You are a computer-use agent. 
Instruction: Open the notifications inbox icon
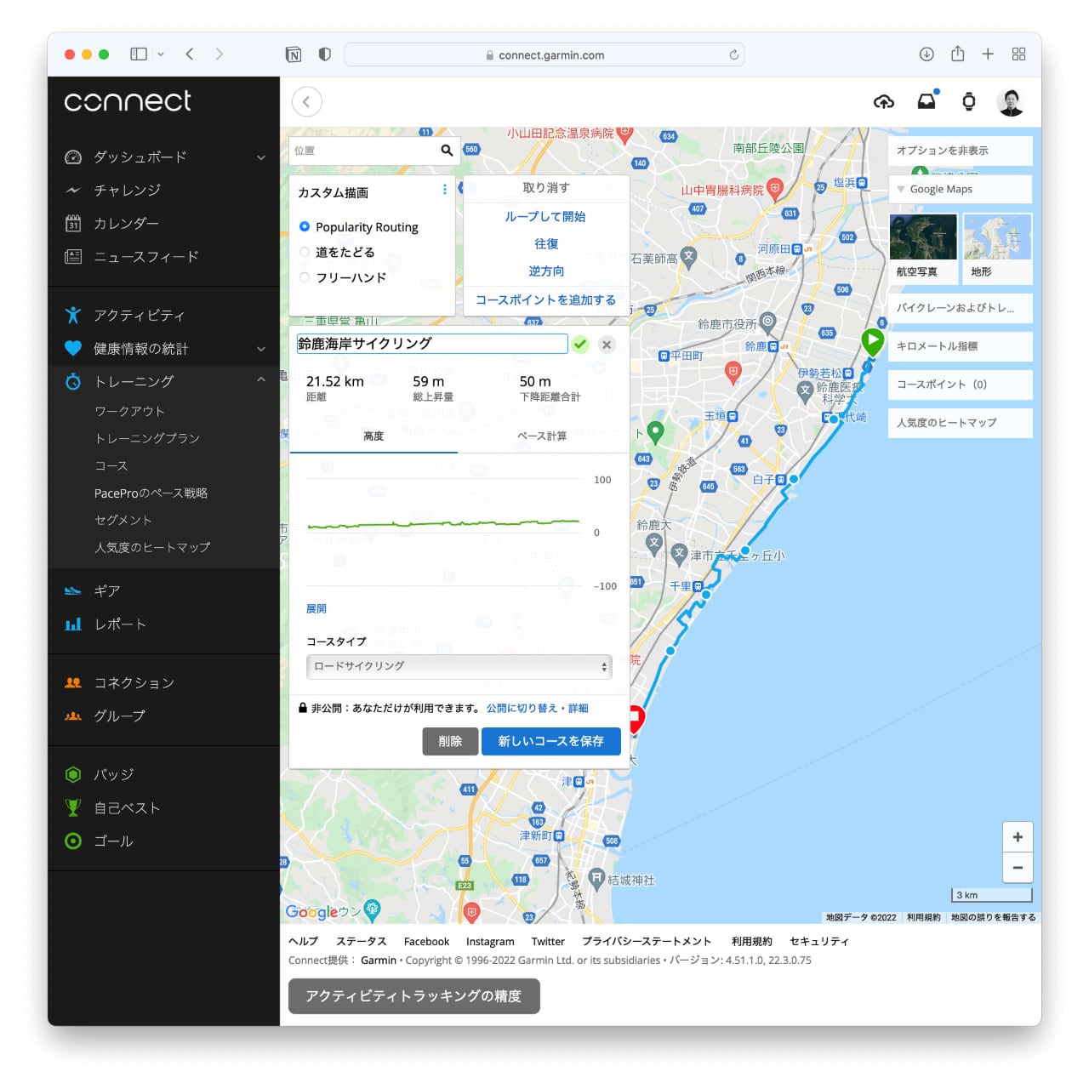point(927,102)
